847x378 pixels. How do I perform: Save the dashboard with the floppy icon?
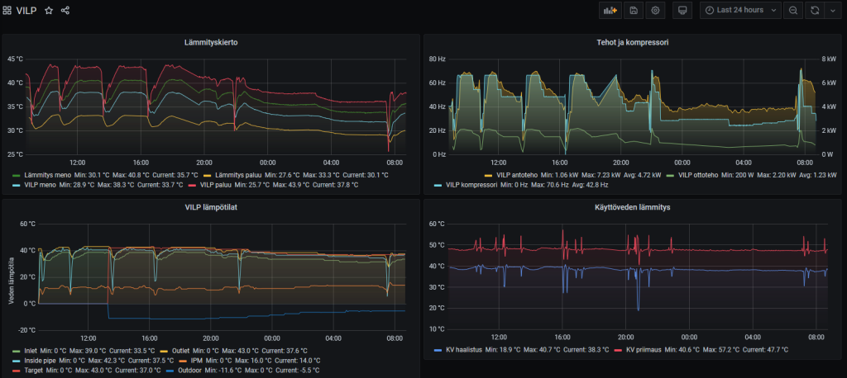[x=634, y=10]
